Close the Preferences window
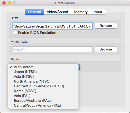 point(4,3)
